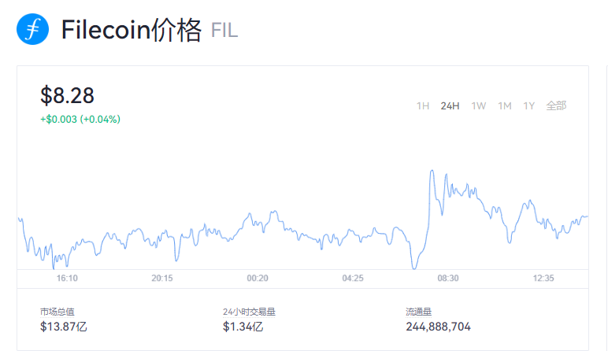Click the 16:10 time axis label
This screenshot has width=608, height=351.
coord(67,278)
